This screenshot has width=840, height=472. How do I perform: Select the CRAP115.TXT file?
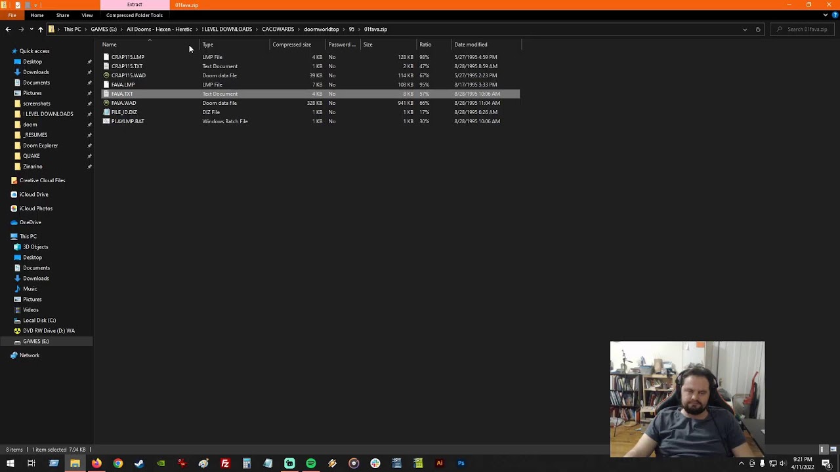[310, 66]
